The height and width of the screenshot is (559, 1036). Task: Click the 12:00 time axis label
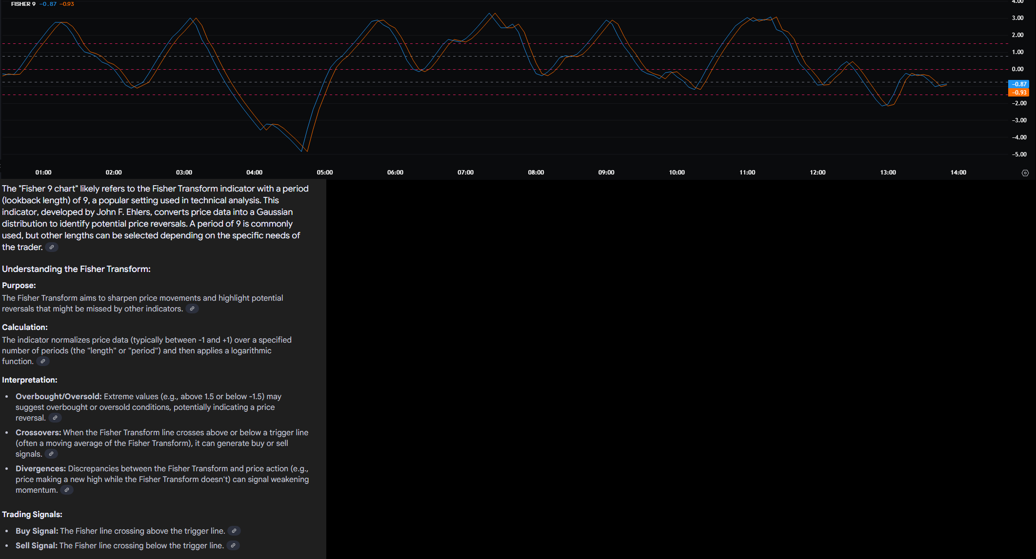(x=817, y=173)
